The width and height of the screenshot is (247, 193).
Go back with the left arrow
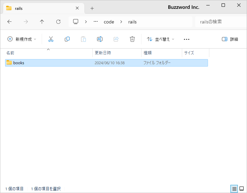point(9,22)
